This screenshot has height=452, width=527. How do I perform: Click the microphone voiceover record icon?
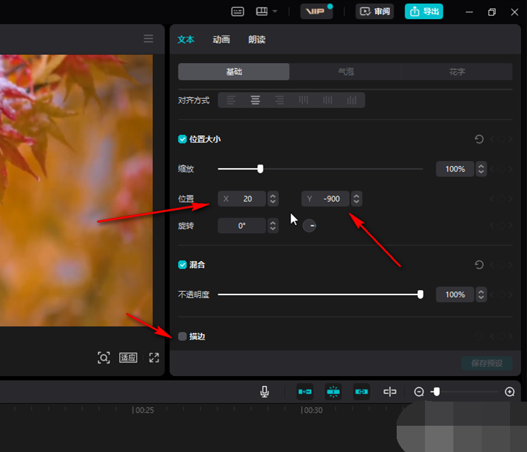pyautogui.click(x=264, y=392)
